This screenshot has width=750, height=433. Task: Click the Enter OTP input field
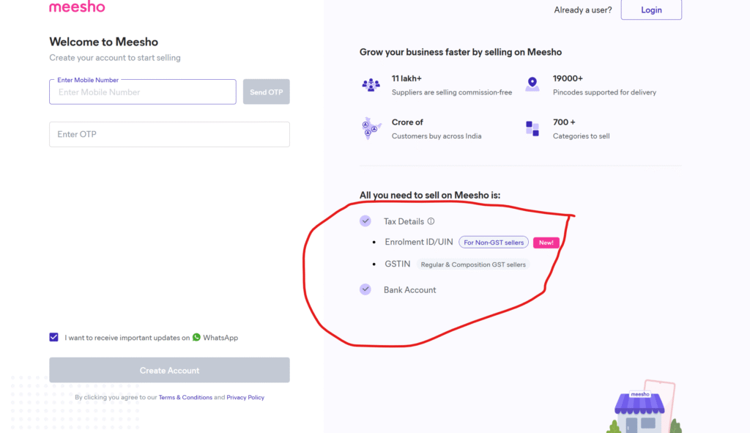pyautogui.click(x=169, y=134)
